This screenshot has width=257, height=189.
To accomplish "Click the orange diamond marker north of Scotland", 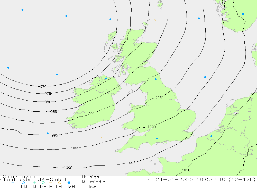I will tap(154, 20).
